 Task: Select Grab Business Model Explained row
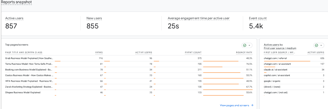[129, 58]
